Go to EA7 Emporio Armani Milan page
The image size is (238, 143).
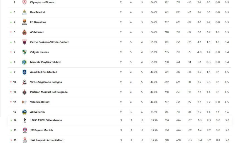(46, 140)
